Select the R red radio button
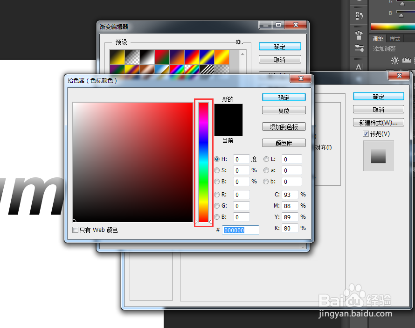This screenshot has width=415, height=328. (x=217, y=195)
